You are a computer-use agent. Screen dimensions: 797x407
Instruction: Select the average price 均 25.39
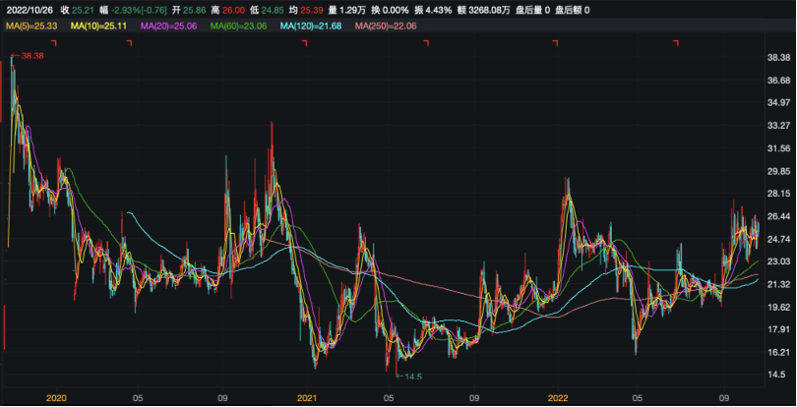[x=306, y=10]
